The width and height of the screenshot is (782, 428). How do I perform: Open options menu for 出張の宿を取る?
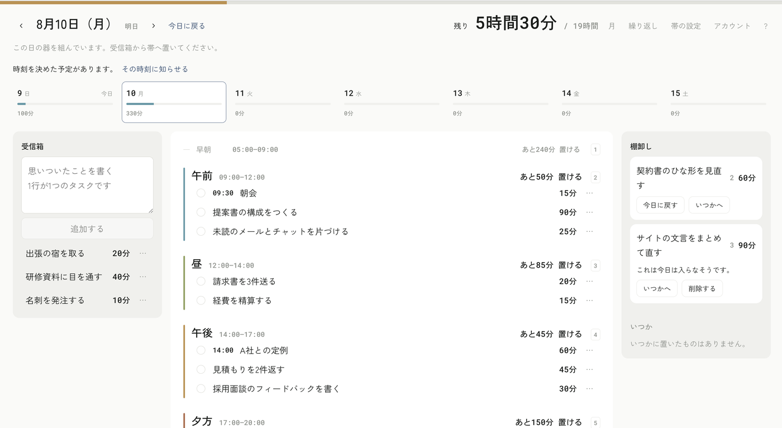tap(143, 254)
